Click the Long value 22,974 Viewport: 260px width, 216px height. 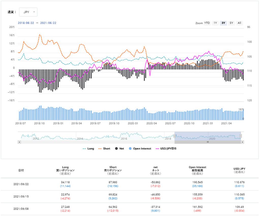click(x=65, y=195)
